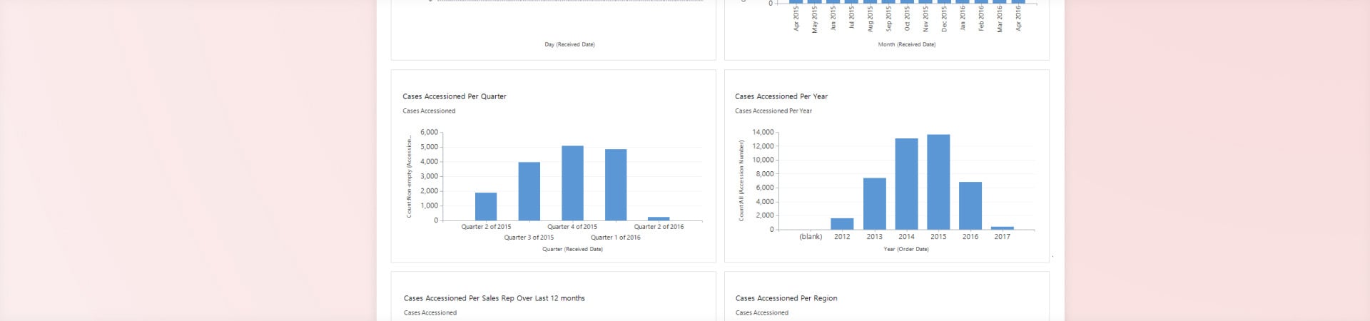
Task: Select the Quarter 1 of 2016 bar
Action: click(616, 185)
